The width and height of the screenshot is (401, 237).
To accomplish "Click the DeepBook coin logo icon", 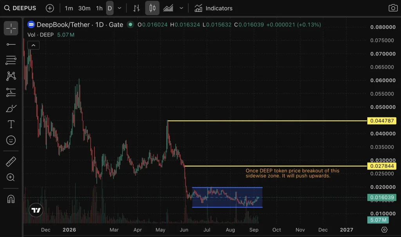I will click(x=31, y=25).
